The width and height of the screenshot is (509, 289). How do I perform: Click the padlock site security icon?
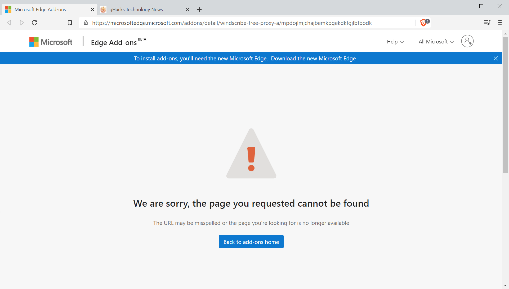[86, 23]
